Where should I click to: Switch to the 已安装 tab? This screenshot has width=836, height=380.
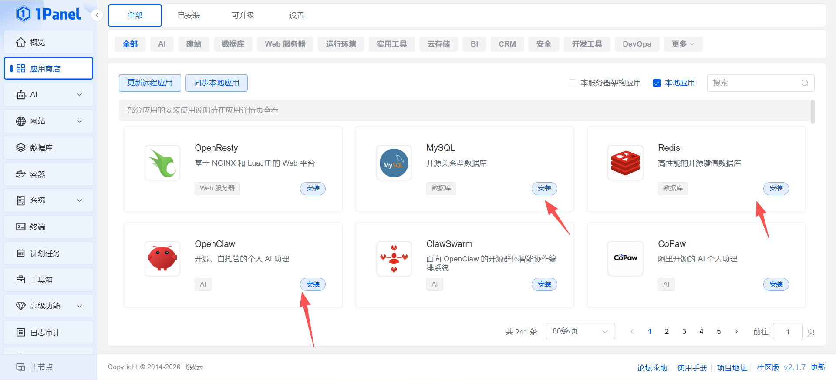coord(189,15)
